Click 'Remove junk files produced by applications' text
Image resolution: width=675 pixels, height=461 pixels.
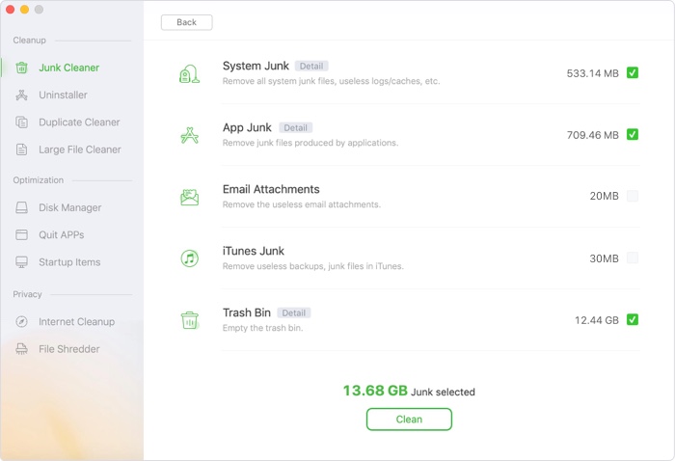[x=310, y=143]
